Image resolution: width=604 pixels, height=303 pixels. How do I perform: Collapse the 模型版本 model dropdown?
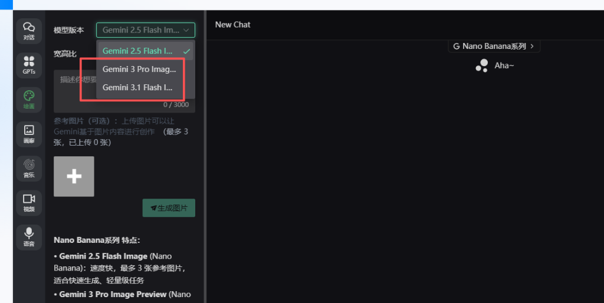[x=145, y=30]
